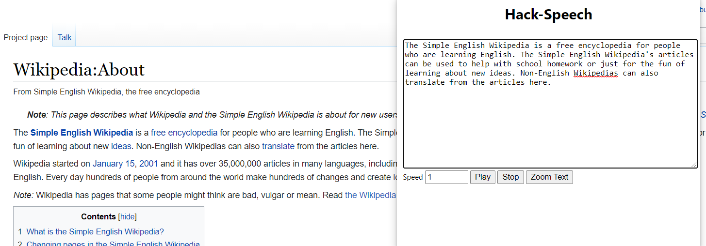The image size is (706, 246).
Task: Click the Zoom Text button
Action: click(549, 177)
